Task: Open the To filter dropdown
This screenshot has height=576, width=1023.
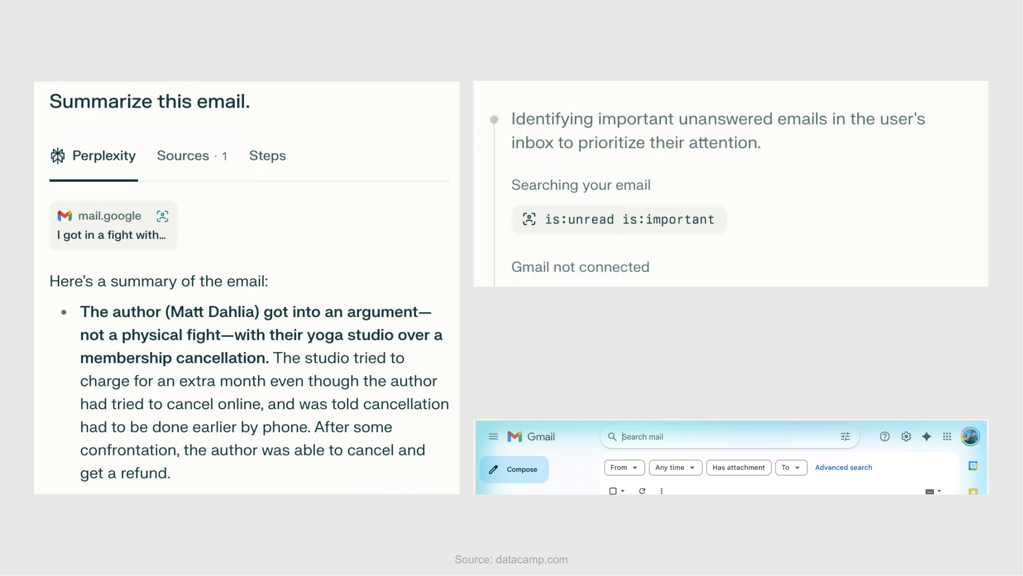Action: point(791,468)
